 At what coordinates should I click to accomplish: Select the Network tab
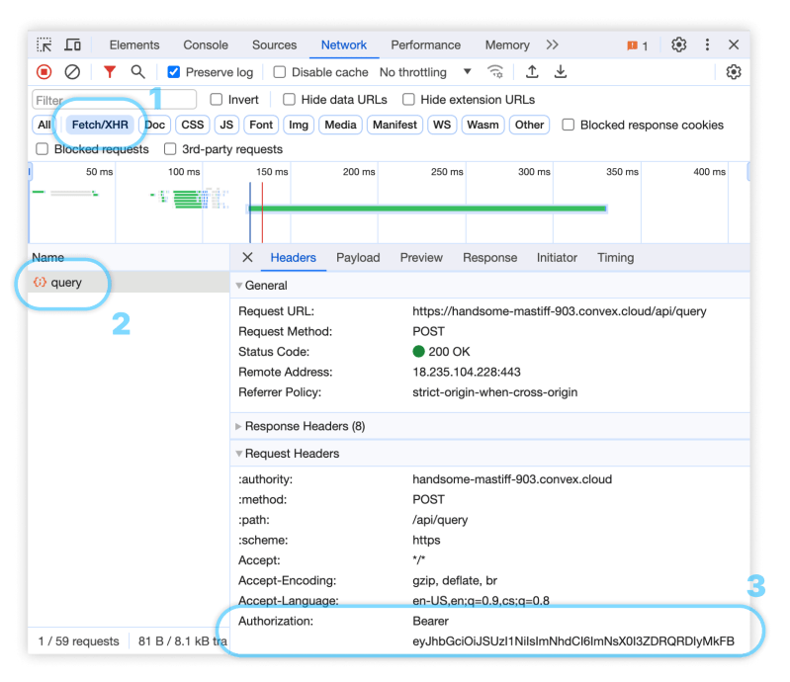tap(344, 44)
